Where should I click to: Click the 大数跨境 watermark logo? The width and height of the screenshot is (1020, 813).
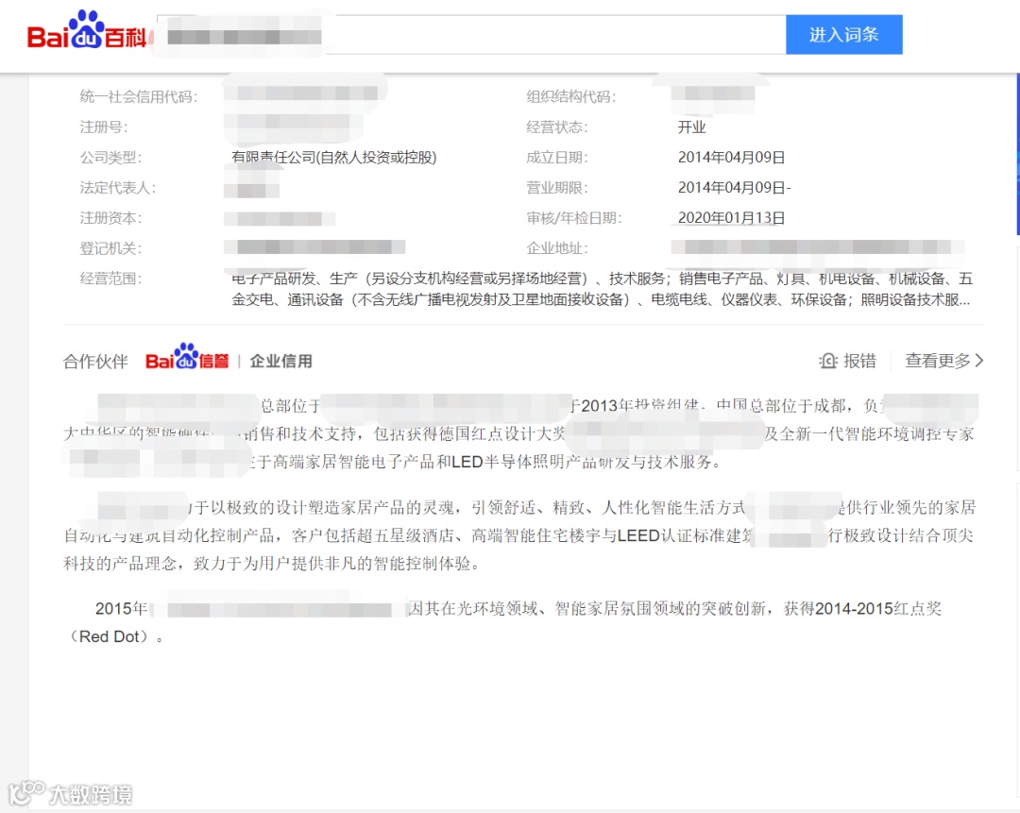pos(68,796)
